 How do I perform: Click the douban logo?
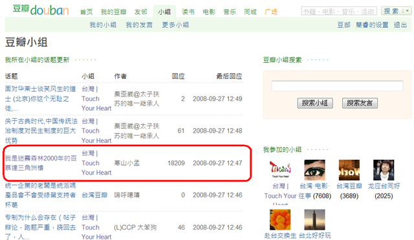pos(41,10)
